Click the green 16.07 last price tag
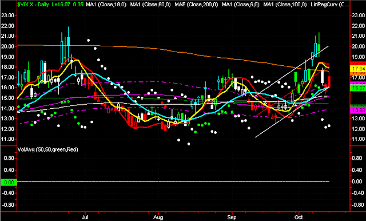 (359, 88)
